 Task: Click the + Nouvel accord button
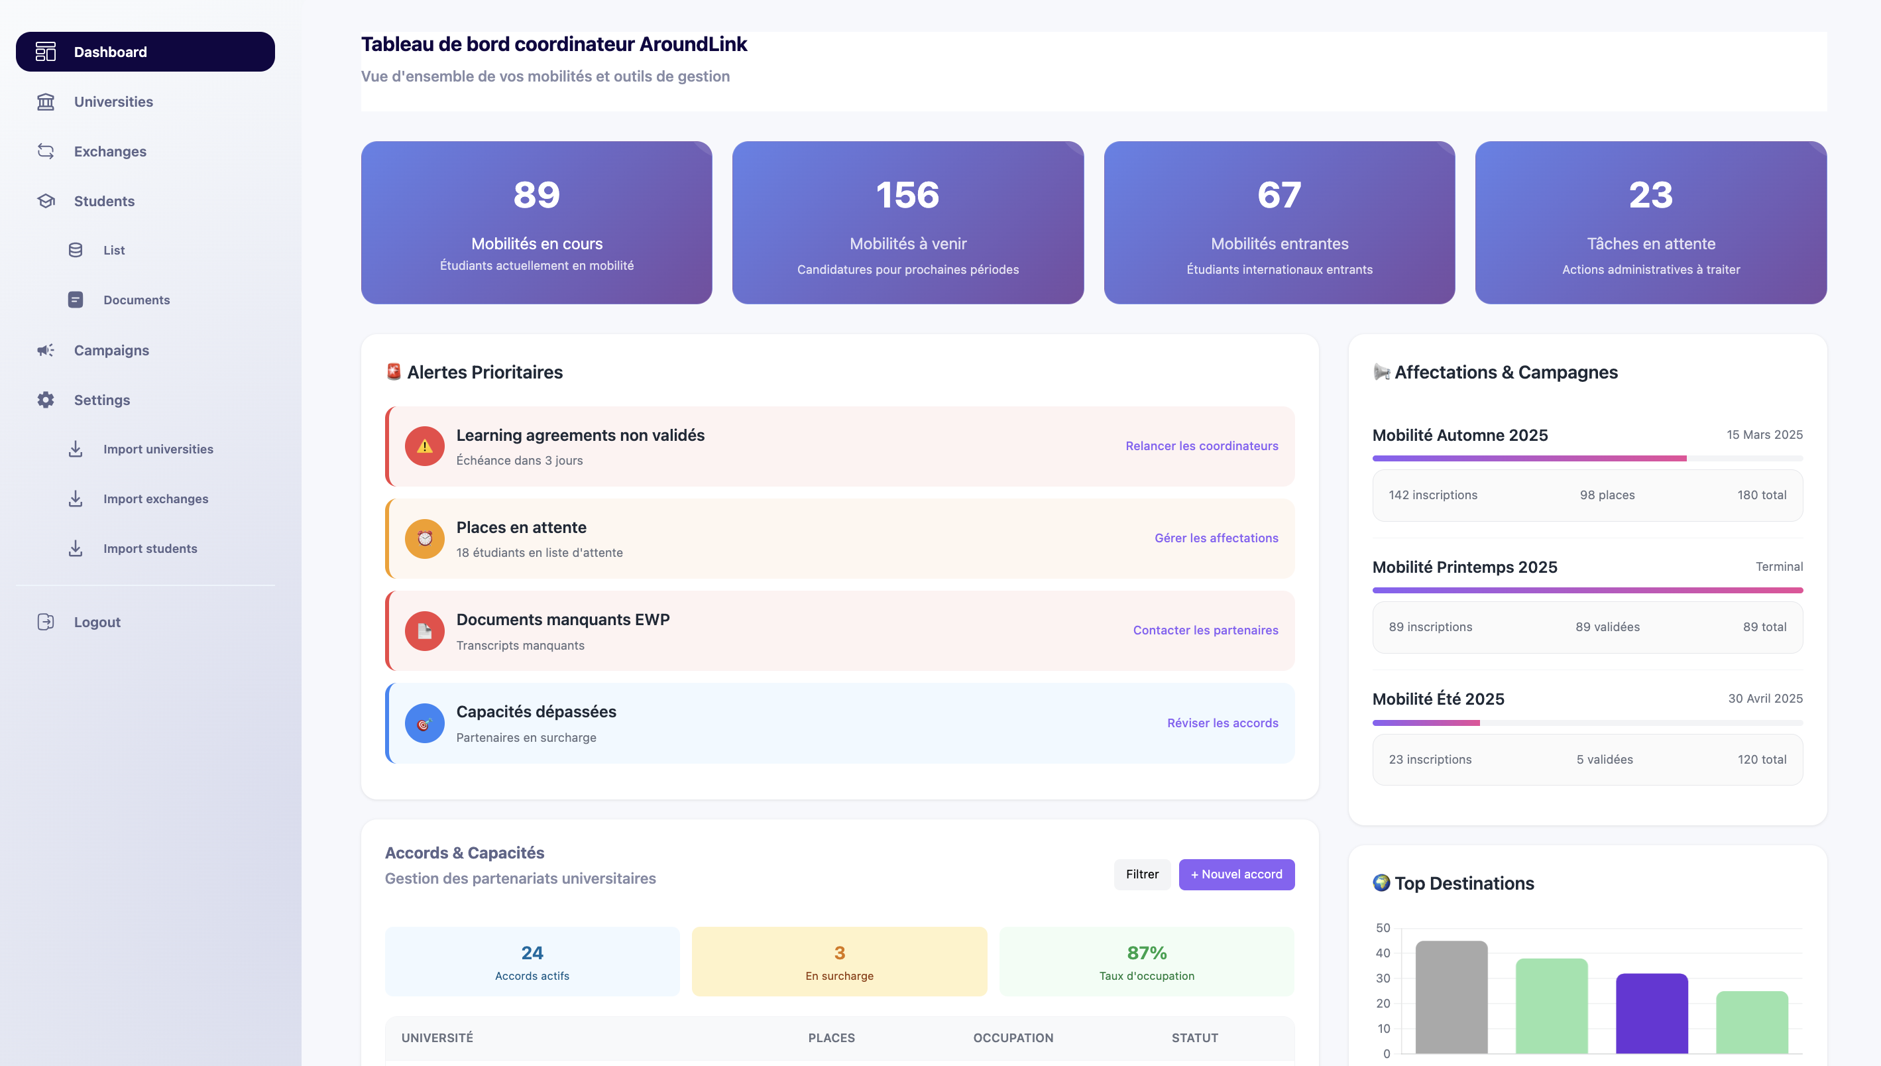click(x=1236, y=875)
